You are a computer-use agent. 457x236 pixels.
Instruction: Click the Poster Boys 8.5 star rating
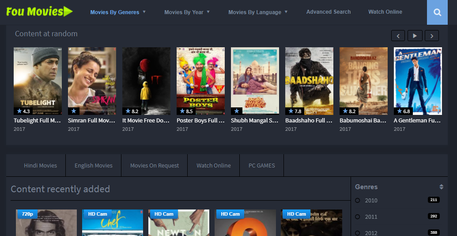pos(186,111)
